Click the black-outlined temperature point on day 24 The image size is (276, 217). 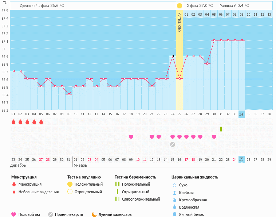(x=173, y=56)
